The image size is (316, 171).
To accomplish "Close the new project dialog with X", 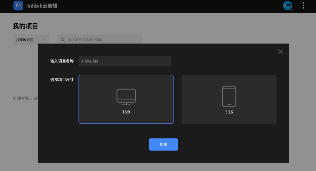I will [x=280, y=52].
